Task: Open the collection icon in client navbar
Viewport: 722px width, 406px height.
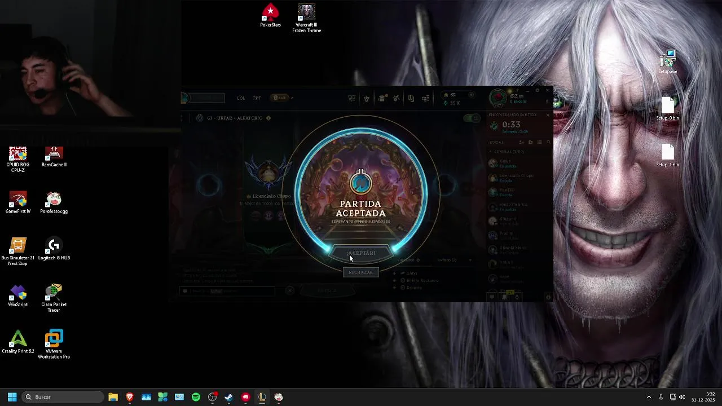Action: click(x=382, y=98)
